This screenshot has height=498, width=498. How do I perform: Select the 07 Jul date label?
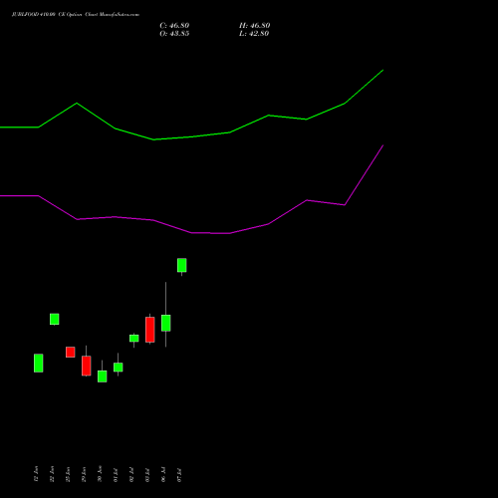coord(179,475)
